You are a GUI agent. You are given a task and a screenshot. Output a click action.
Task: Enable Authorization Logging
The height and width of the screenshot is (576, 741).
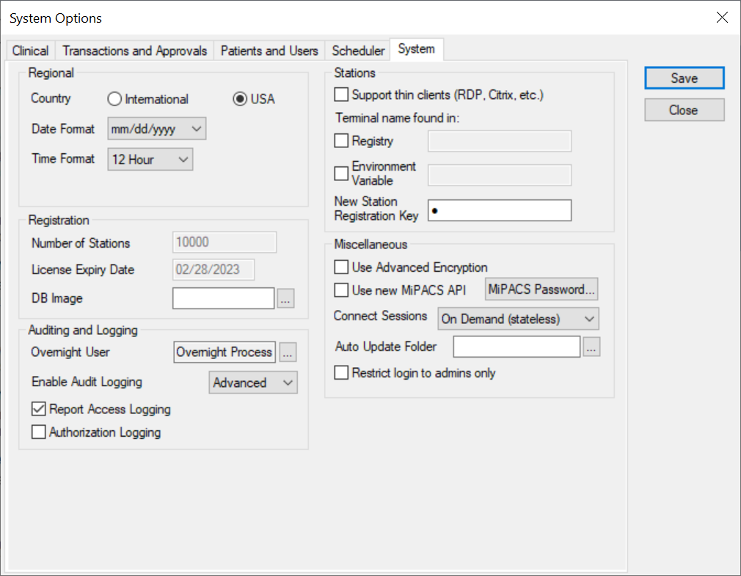(39, 432)
